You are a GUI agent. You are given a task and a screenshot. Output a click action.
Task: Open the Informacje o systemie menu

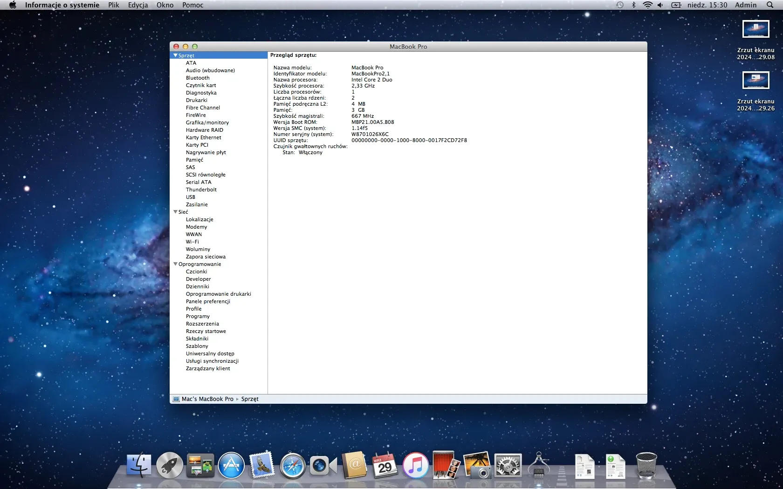[62, 5]
